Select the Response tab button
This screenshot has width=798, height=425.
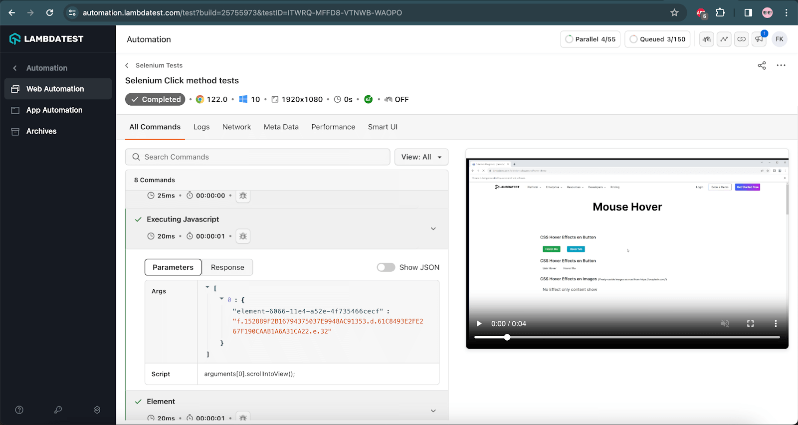[x=227, y=267]
